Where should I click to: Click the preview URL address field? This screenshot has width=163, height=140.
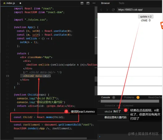click(x=139, y=10)
